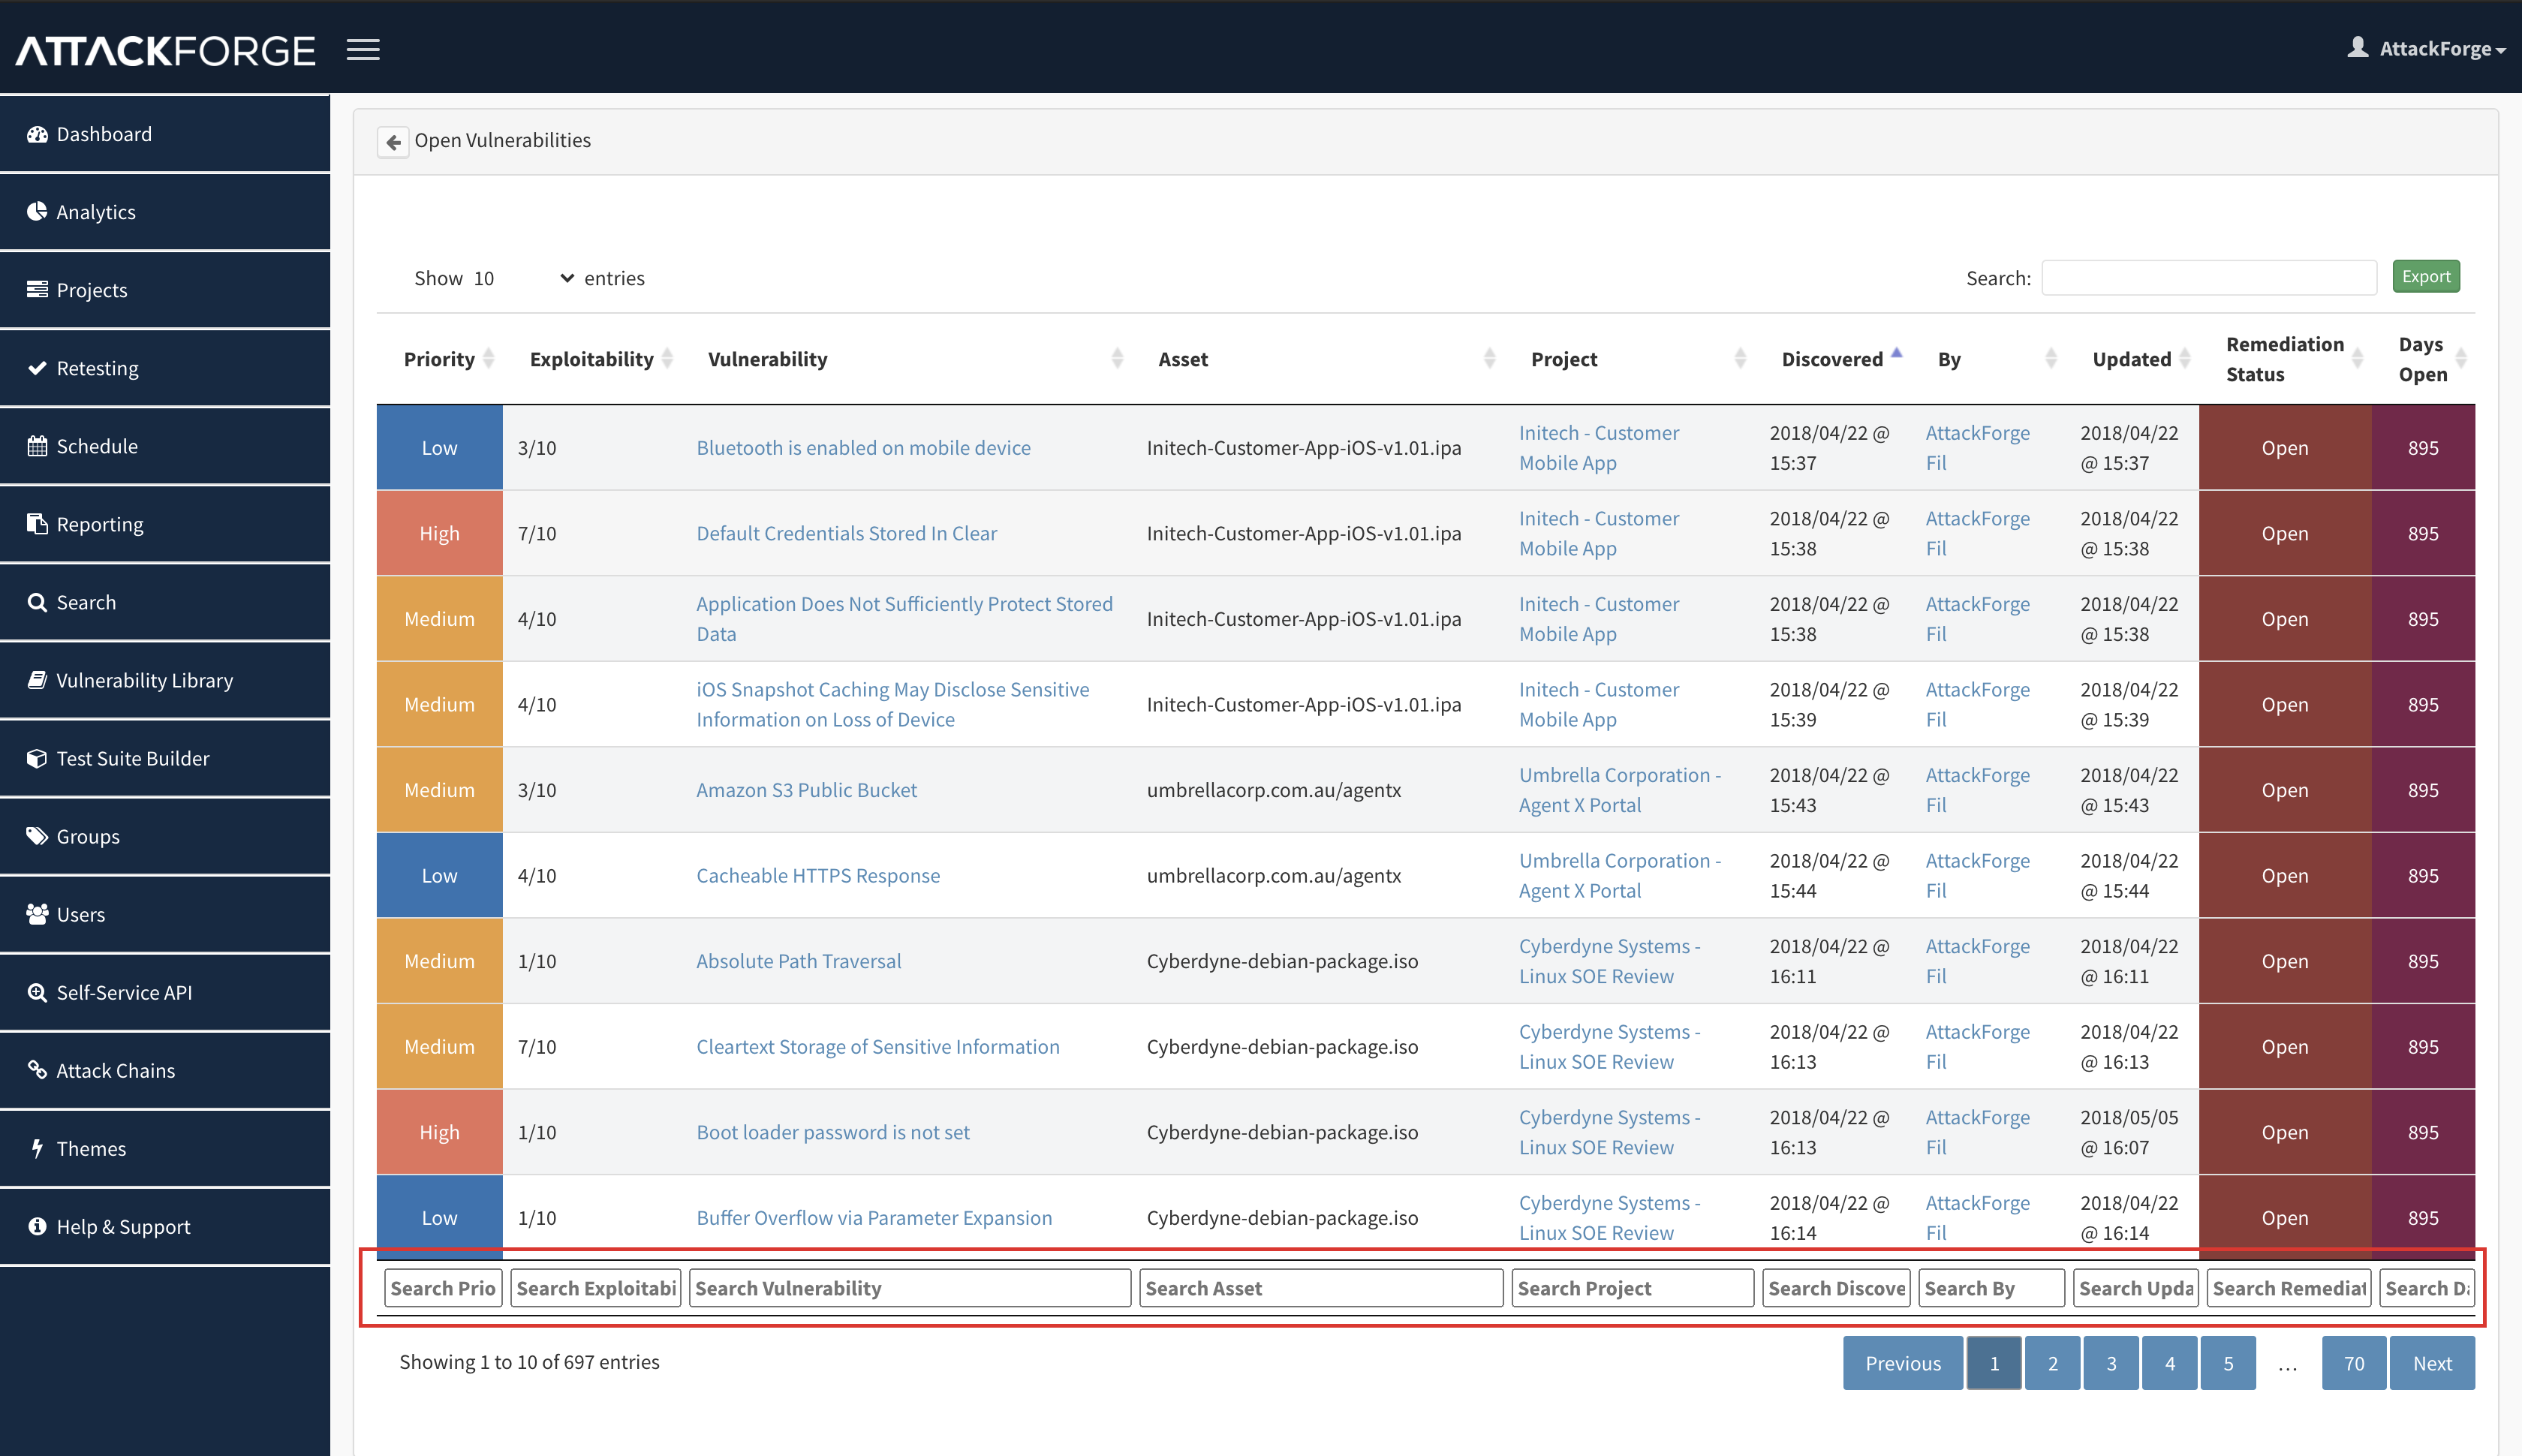
Task: Sort table by Vulnerability column
Action: pos(914,359)
